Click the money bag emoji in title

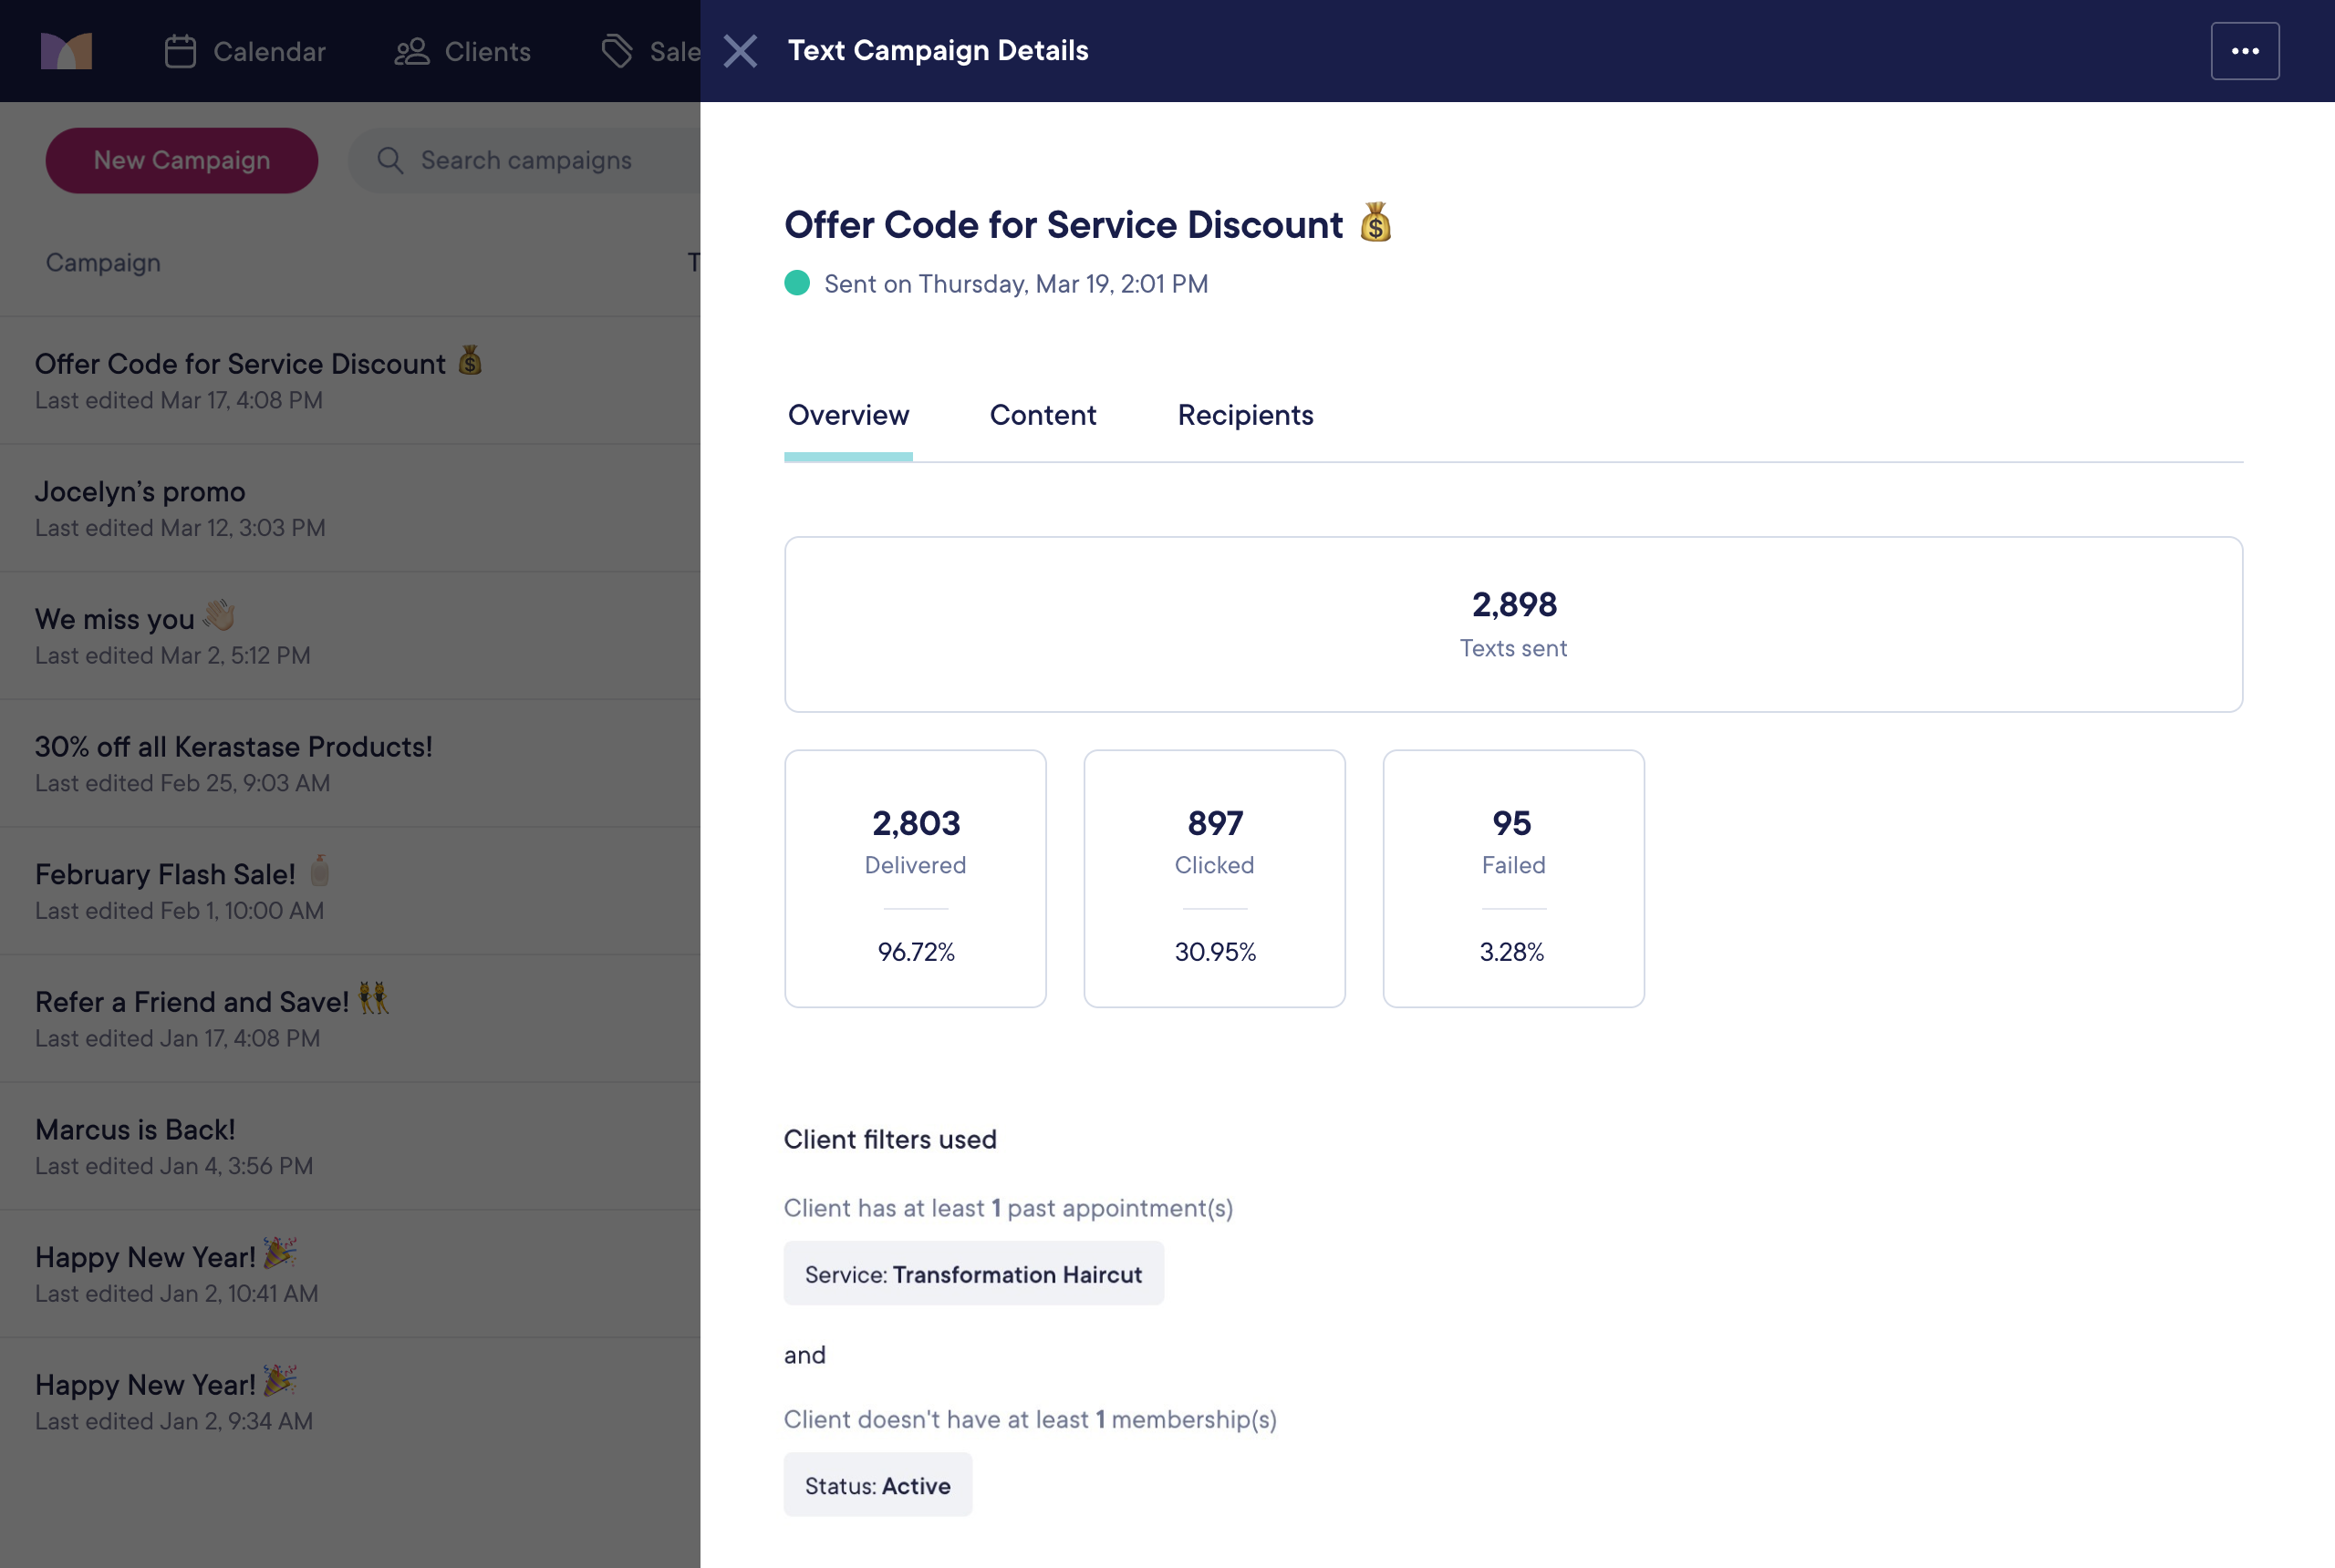pos(1375,223)
